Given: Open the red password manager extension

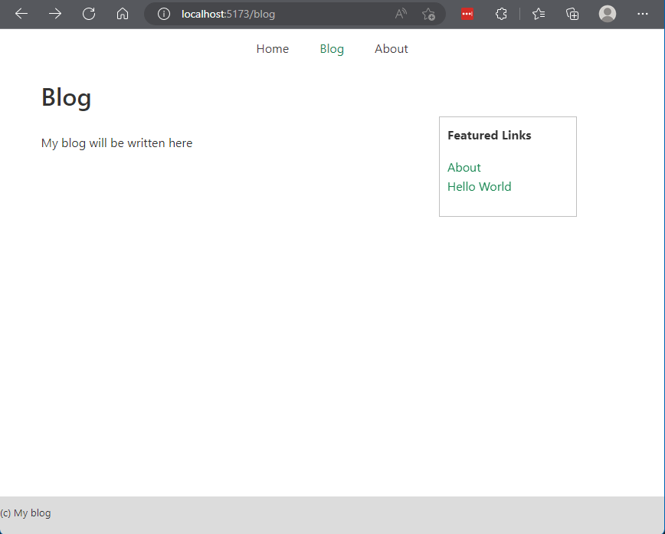Looking at the screenshot, I should [467, 13].
